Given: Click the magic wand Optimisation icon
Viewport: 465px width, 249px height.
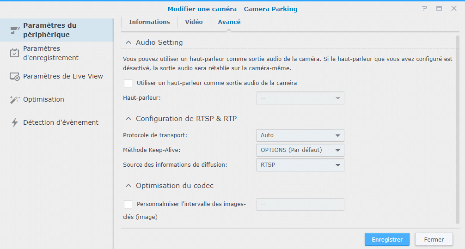Looking at the screenshot, I should [14, 100].
